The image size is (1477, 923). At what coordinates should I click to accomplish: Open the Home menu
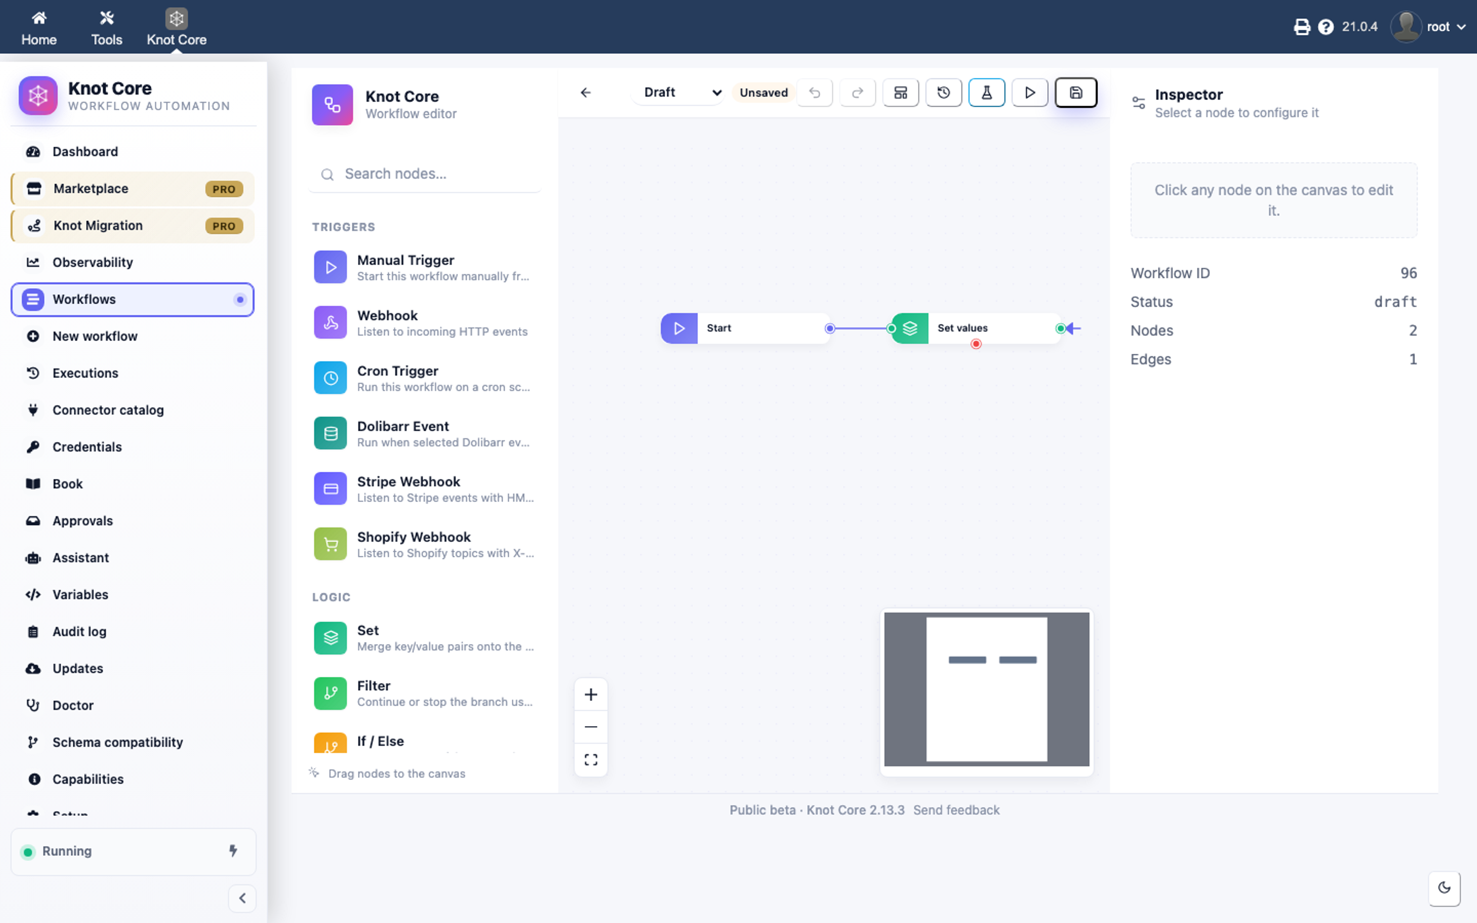click(39, 28)
